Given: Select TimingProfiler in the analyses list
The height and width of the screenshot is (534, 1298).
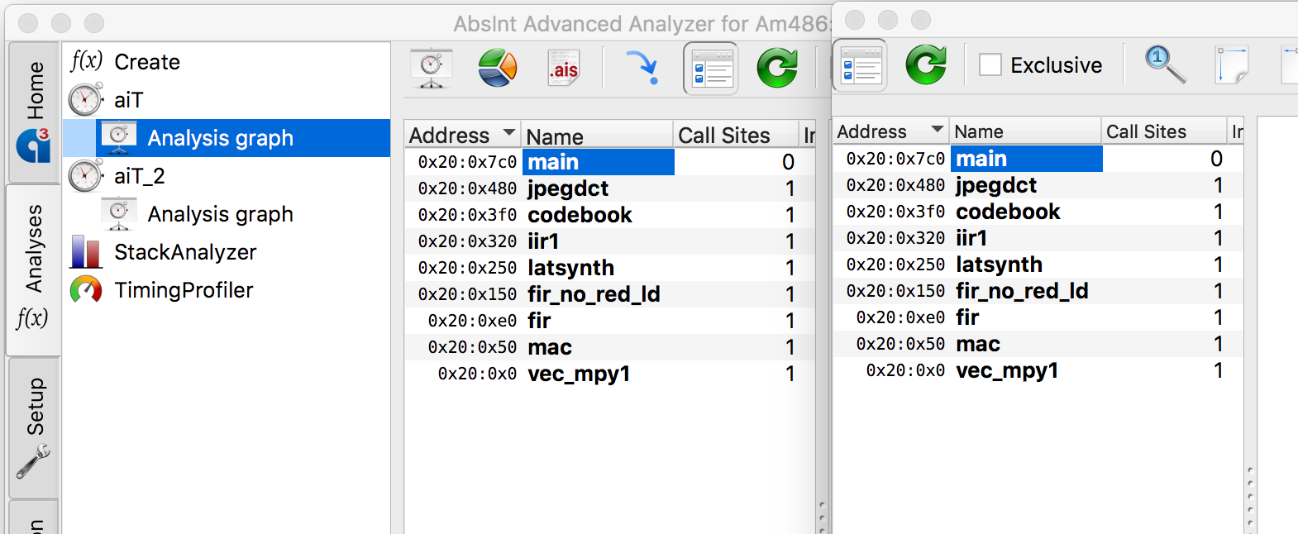Looking at the screenshot, I should pyautogui.click(x=184, y=290).
